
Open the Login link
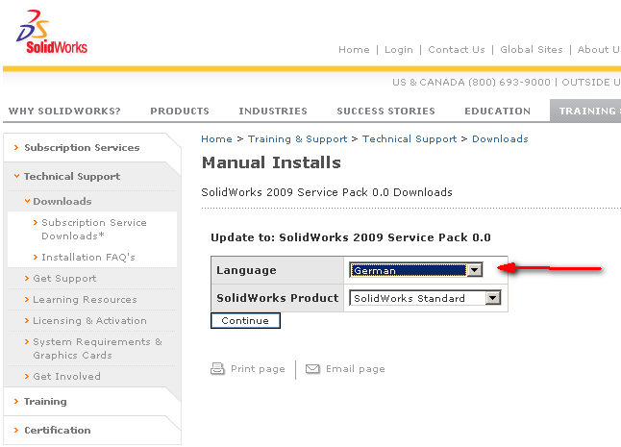[398, 49]
